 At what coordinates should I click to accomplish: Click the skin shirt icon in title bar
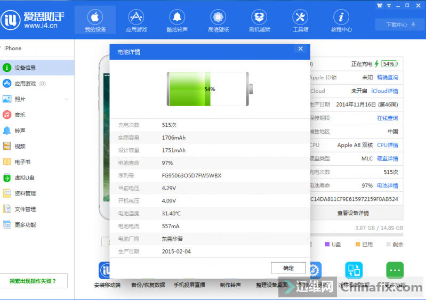point(380,5)
